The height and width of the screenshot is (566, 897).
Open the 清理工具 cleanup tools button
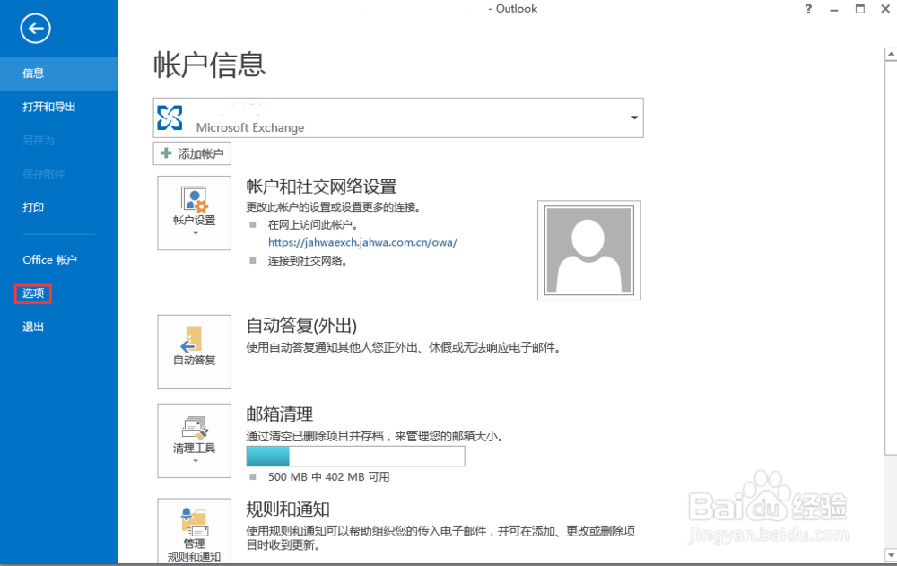[195, 440]
